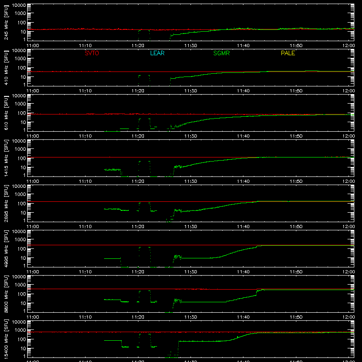The image size is (362, 362).
Task: Select the 2695 MHz [SFU] axis label
Action: pos(6,204)
